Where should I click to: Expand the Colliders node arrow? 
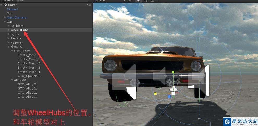coord(9,26)
